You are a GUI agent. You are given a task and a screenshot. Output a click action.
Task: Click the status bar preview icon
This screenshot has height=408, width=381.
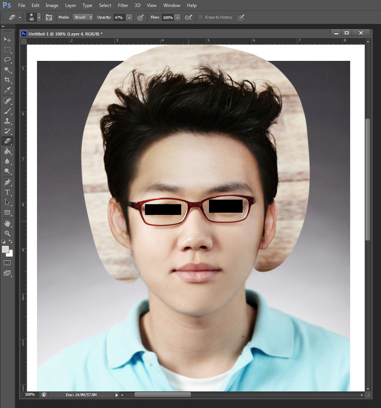click(x=44, y=395)
